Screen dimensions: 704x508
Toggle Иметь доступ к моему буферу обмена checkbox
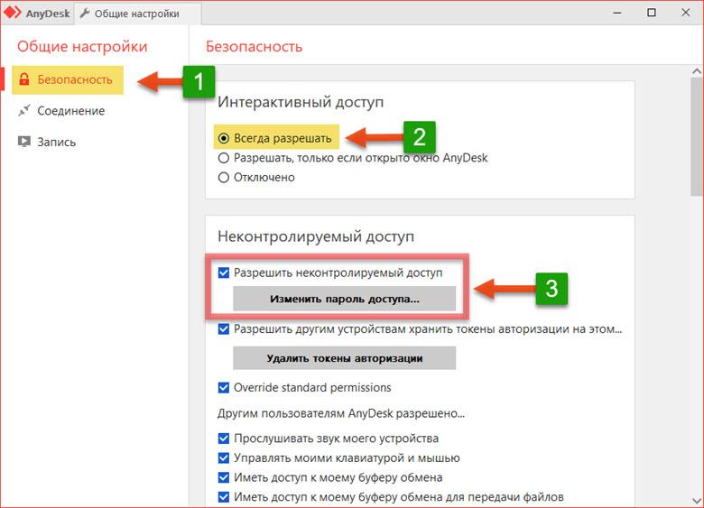[x=224, y=477]
